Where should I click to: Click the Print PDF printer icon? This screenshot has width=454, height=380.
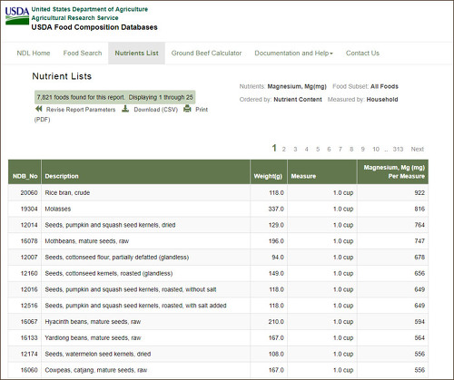[x=187, y=109]
